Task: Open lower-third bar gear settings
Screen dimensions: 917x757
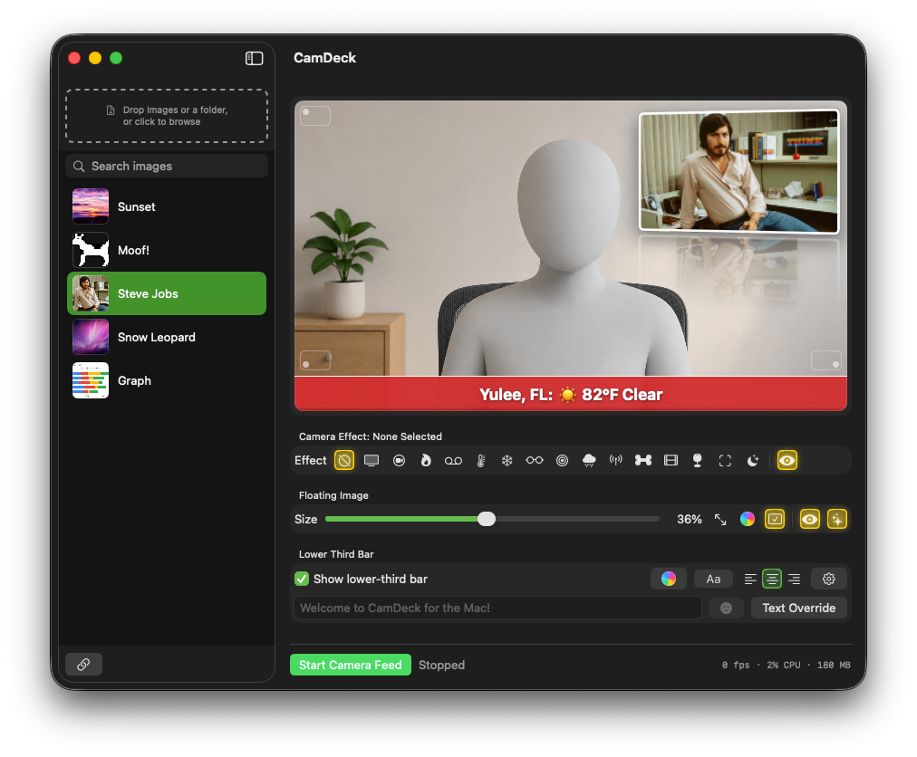Action: coord(829,580)
